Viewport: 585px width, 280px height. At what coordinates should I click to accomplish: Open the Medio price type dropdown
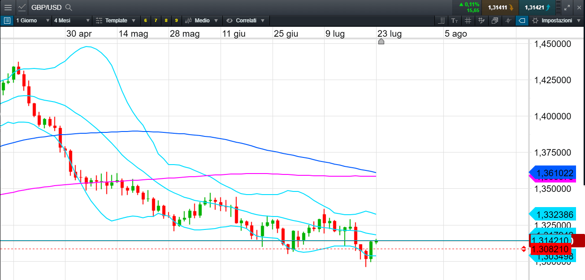202,21
